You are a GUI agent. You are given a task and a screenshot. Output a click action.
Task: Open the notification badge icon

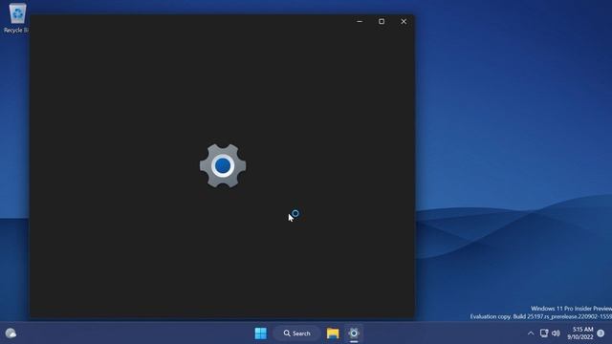(601, 333)
